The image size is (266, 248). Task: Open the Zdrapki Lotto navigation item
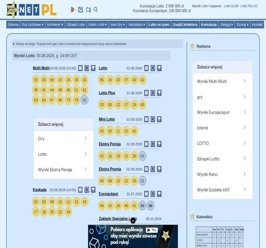point(76,25)
